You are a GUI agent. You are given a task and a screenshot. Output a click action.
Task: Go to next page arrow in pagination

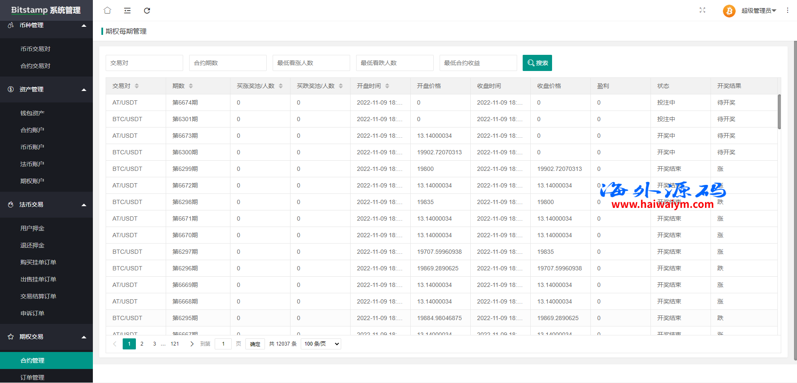click(x=192, y=344)
